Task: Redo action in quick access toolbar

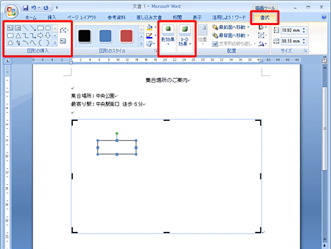Action: 46,8
